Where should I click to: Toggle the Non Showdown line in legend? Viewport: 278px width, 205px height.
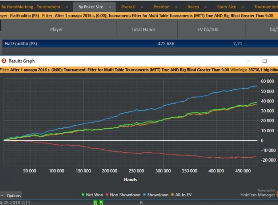[125, 195]
